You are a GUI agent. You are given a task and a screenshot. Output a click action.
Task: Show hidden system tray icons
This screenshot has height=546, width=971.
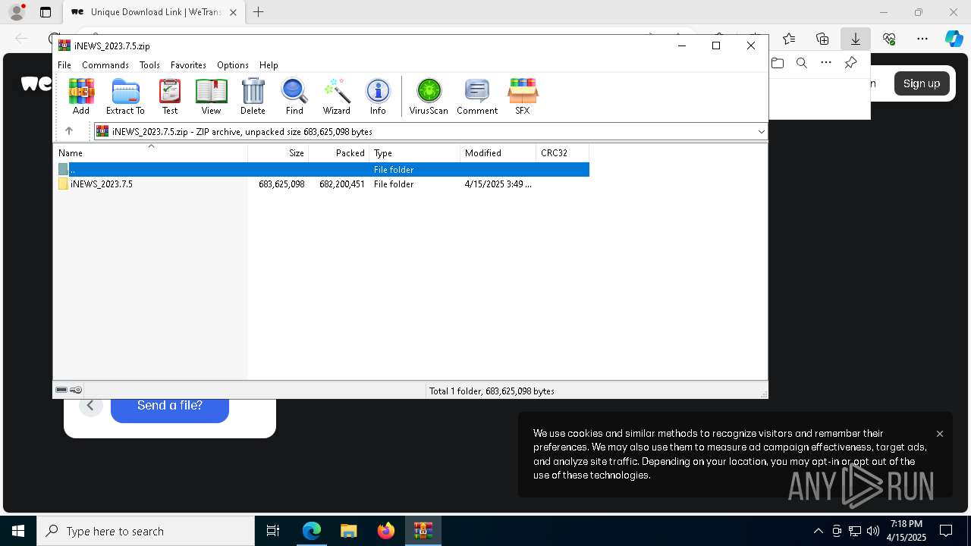[818, 531]
